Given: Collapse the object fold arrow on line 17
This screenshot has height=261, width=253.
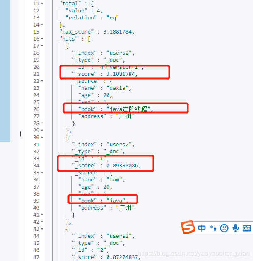Looking at the screenshot, I should click(42, 46).
